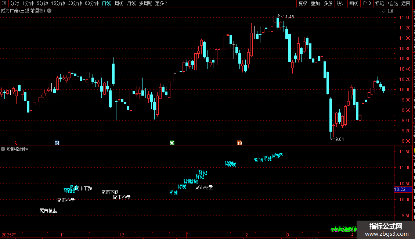Toggle the side panel icon in chart corner
Screen dimensions: 415x239
[390, 11]
